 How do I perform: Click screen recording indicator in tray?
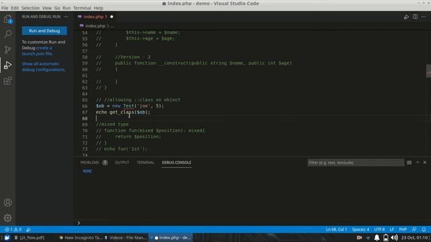point(359,238)
